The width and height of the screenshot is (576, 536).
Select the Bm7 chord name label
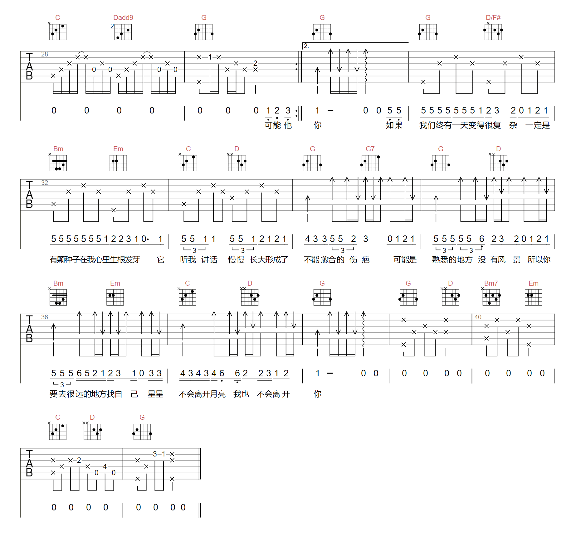point(491,283)
